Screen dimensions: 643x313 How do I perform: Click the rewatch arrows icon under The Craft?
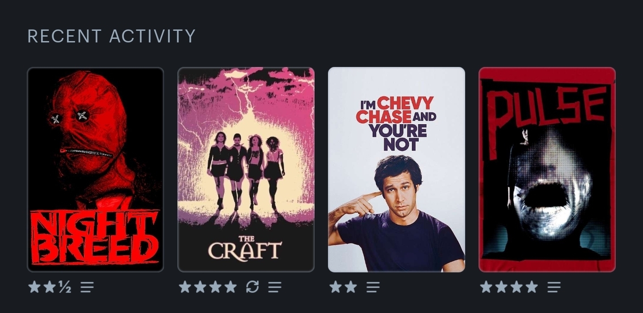pos(252,287)
